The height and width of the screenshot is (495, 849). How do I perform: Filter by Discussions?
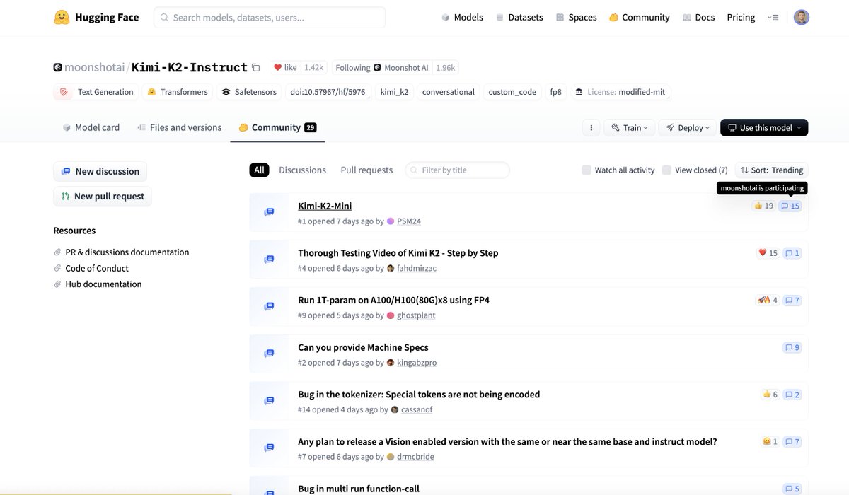[302, 170]
